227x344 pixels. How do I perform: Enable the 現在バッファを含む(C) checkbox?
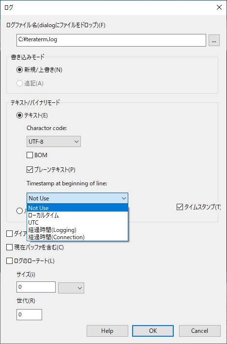point(9,247)
